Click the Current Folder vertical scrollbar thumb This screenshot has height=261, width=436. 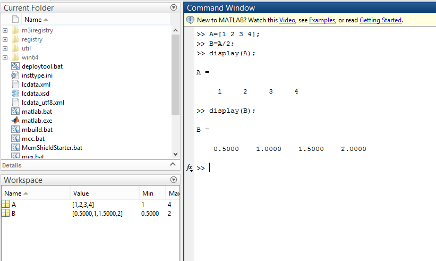pos(175,74)
